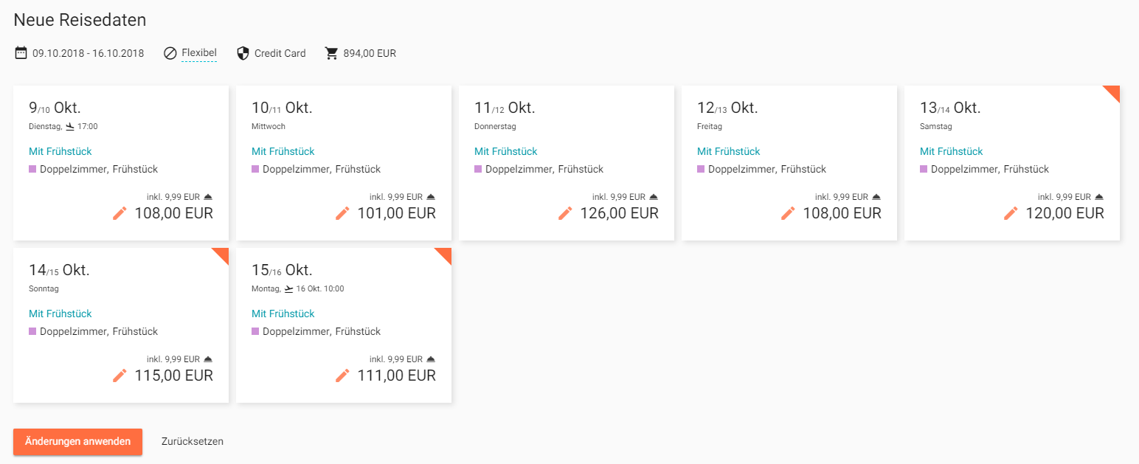Click the shopping cart icon beside 894,00 EUR

(332, 53)
